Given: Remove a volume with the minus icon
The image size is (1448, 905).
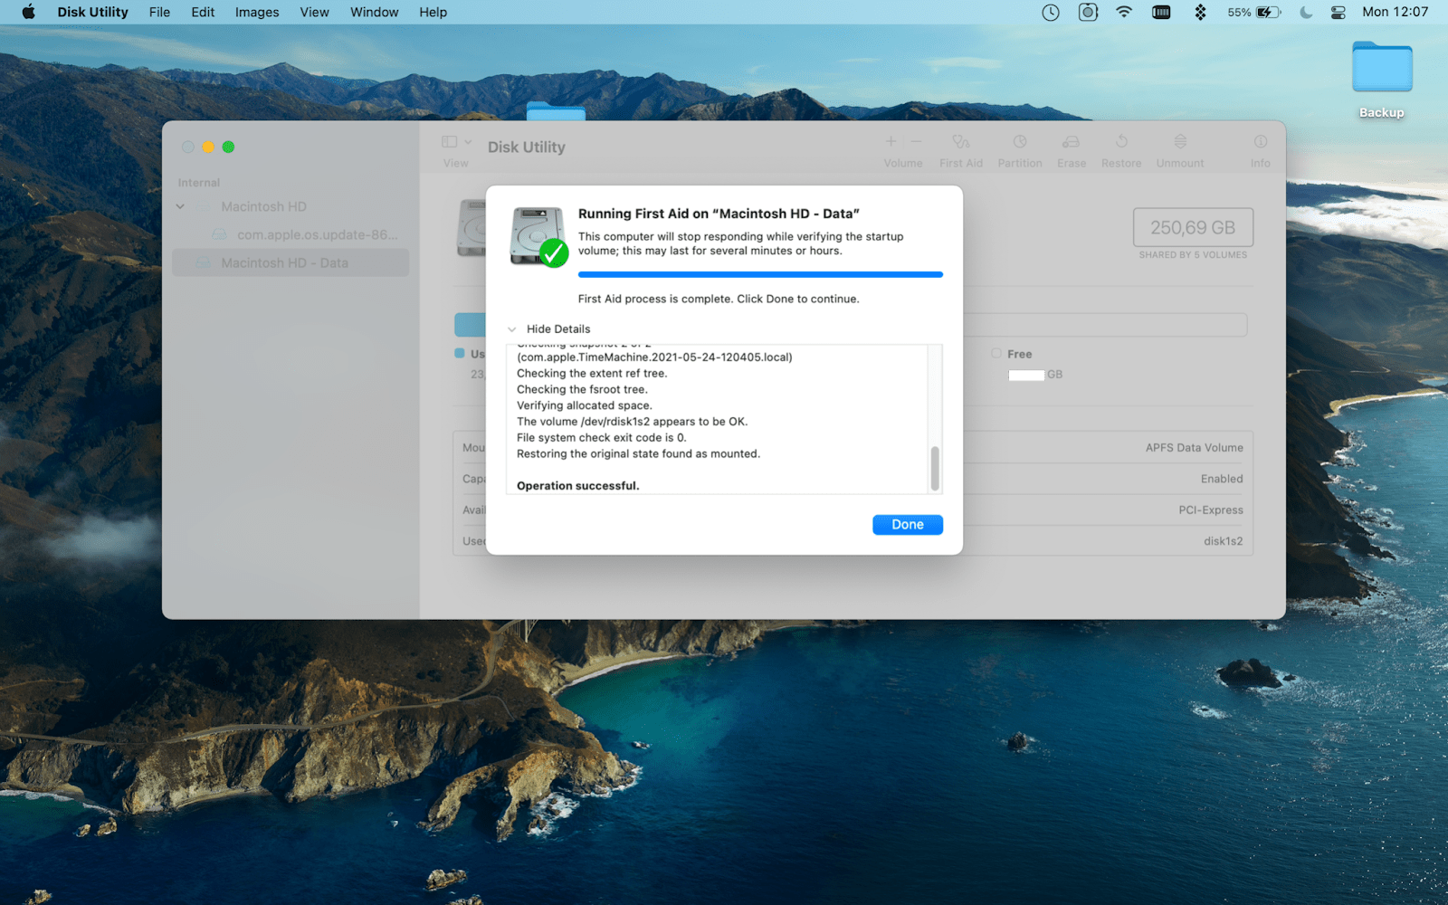Looking at the screenshot, I should [916, 142].
